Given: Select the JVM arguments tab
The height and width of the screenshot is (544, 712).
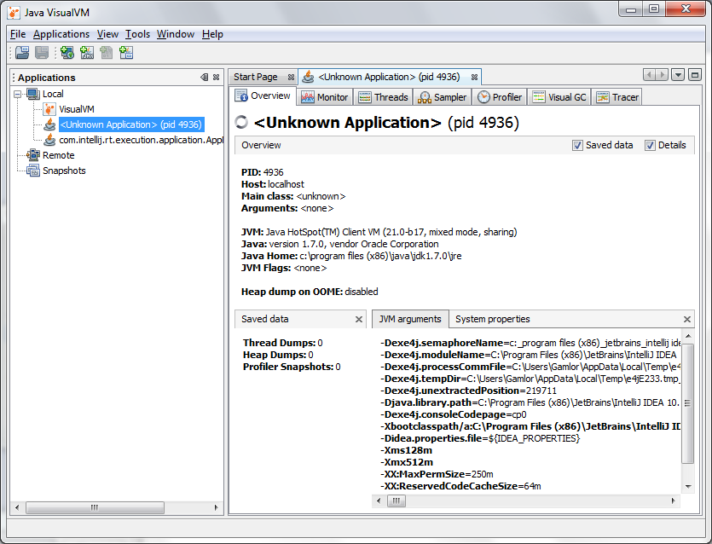Looking at the screenshot, I should (x=410, y=319).
